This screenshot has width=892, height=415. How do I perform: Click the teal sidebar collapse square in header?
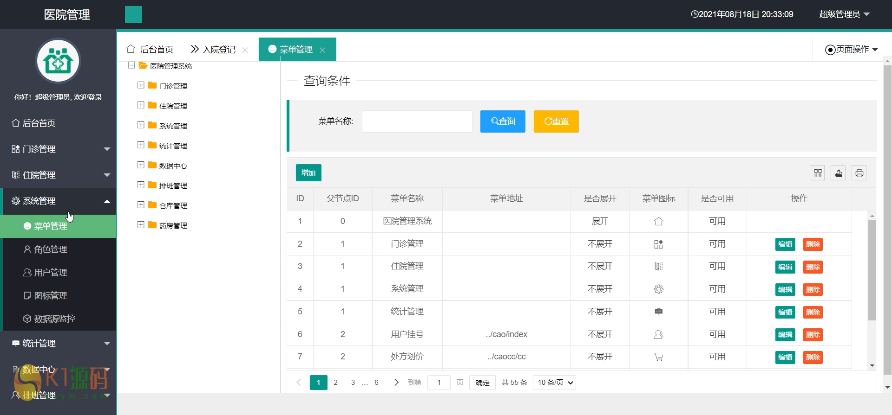pyautogui.click(x=133, y=14)
